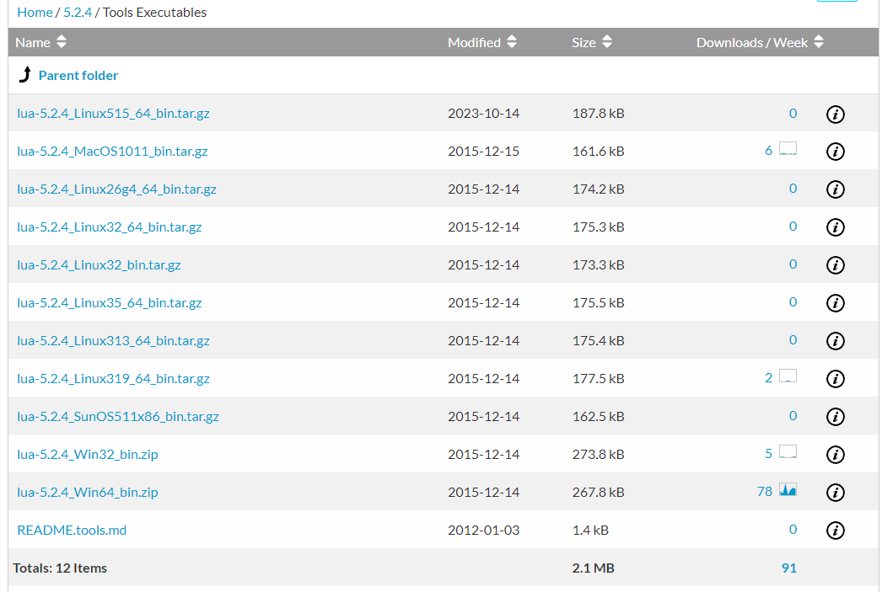
Task: Select the 267.8 kB size cell
Action: pos(599,493)
